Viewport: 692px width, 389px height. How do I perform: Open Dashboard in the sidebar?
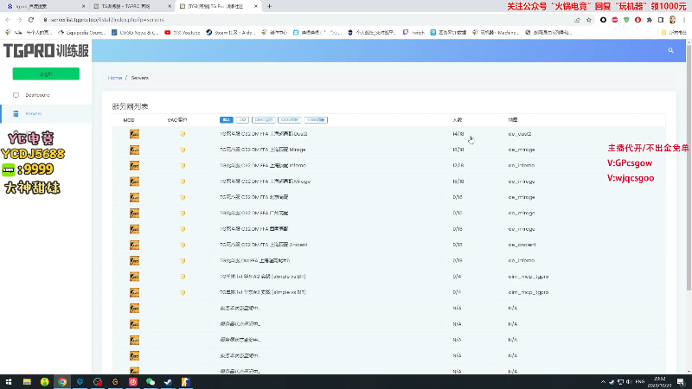coord(37,95)
